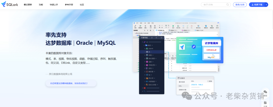Click the blue rollback icon in illustration toolbar

pos(183,26)
